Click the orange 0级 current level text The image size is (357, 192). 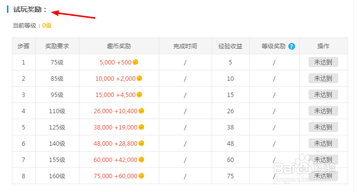point(47,26)
